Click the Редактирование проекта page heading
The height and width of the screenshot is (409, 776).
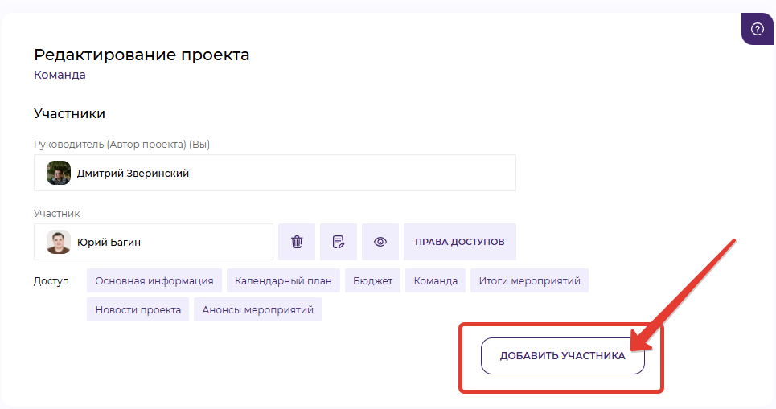[x=142, y=55]
